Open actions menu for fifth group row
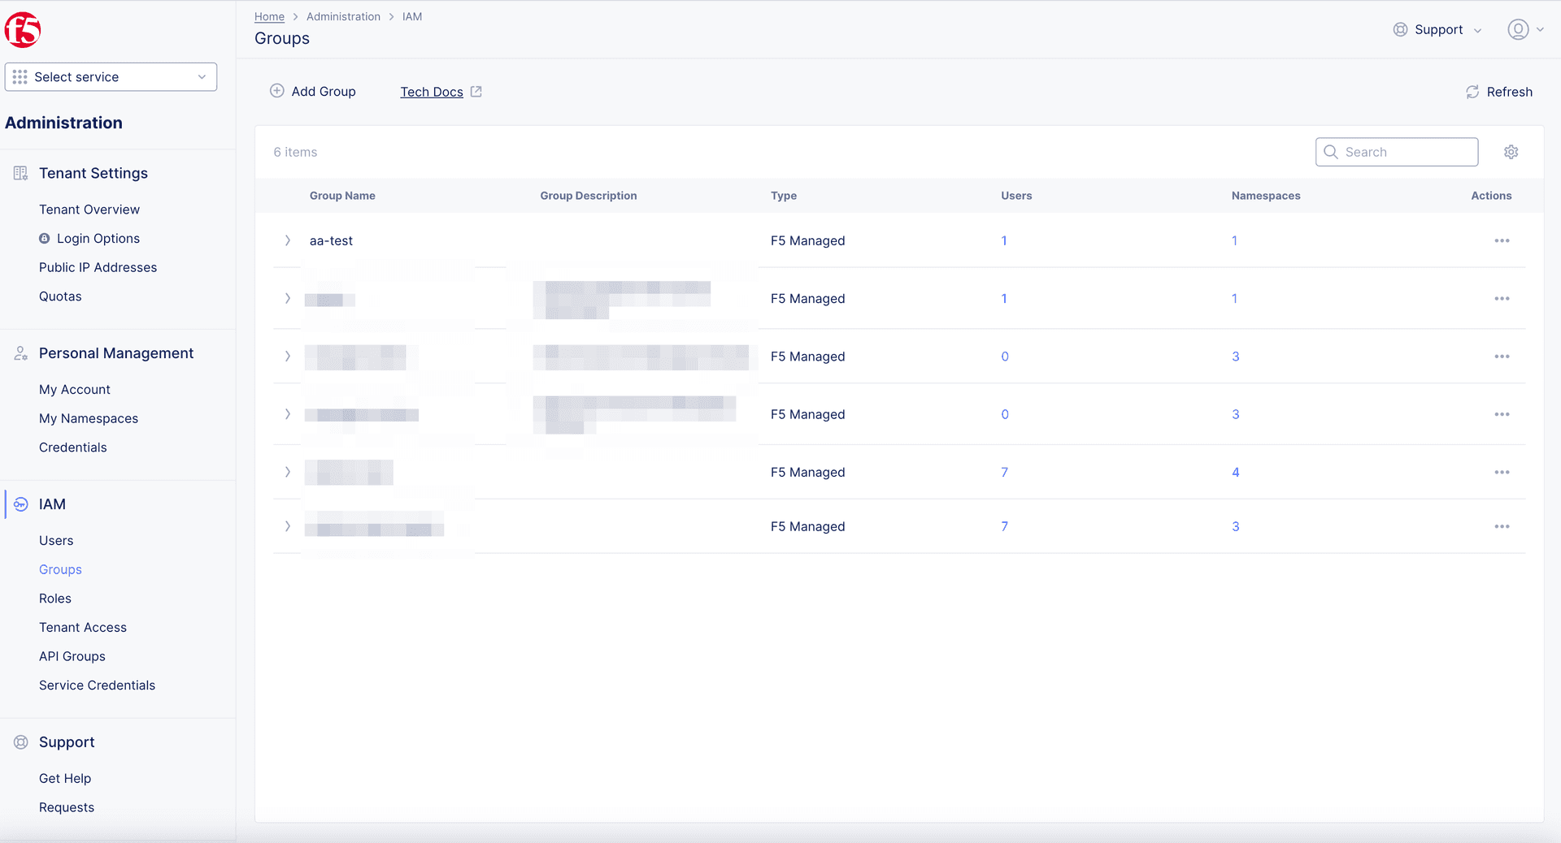The height and width of the screenshot is (843, 1561). point(1502,472)
